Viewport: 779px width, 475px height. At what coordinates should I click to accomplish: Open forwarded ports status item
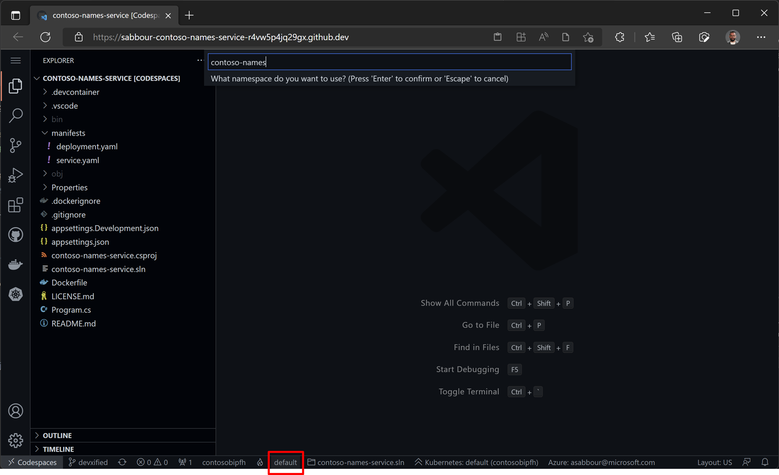[185, 462]
